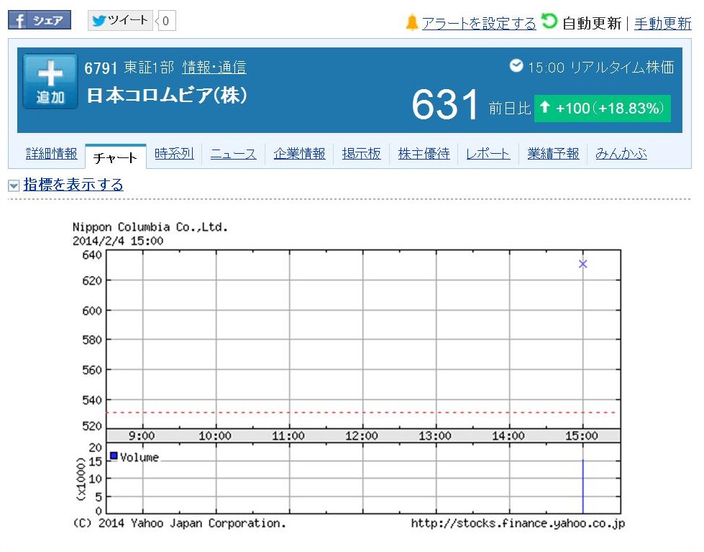This screenshot has height=552, width=704.
Task: Click the Yahoo Japan Corporation copyright text
Action: (x=179, y=523)
